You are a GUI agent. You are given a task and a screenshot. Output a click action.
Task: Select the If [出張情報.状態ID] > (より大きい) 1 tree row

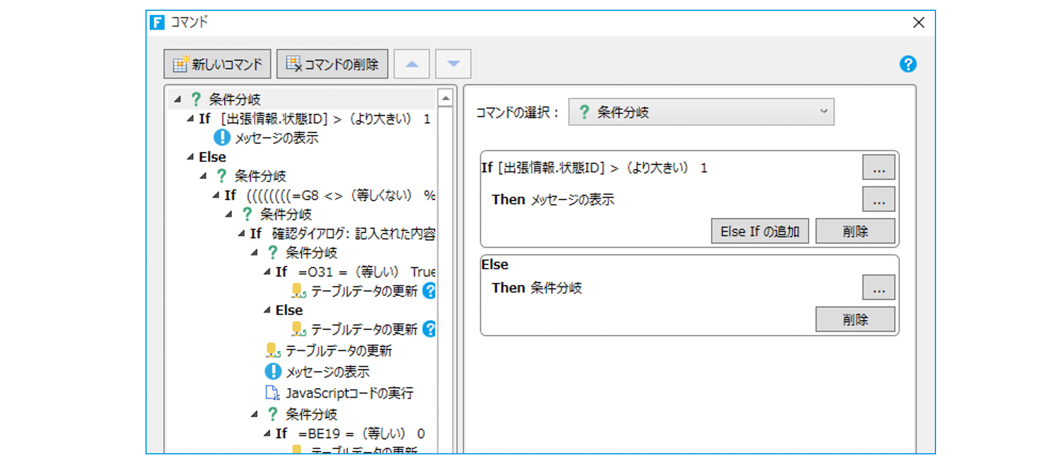315,119
